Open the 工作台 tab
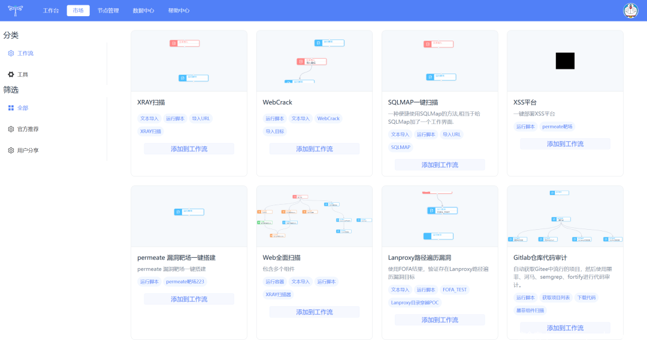This screenshot has width=647, height=347. pyautogui.click(x=52, y=11)
